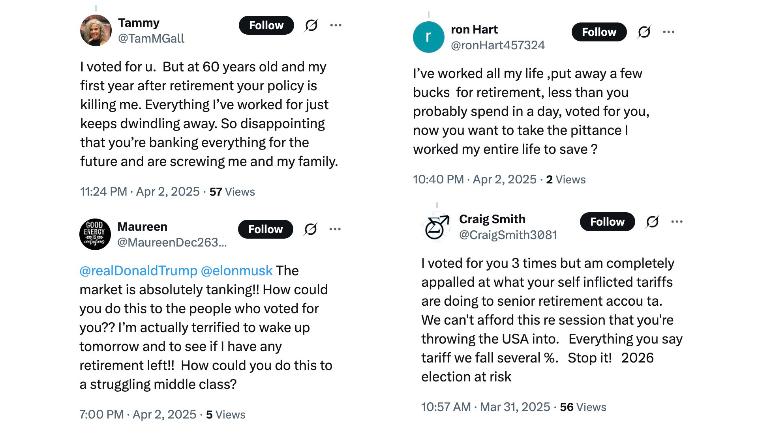Follow Maureen's account
This screenshot has width=758, height=426.
point(266,229)
